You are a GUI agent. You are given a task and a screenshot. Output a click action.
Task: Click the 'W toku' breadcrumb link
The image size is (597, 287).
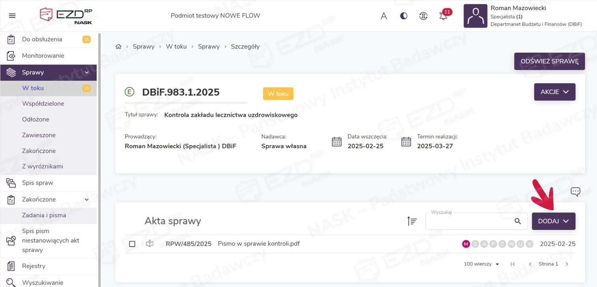[176, 47]
